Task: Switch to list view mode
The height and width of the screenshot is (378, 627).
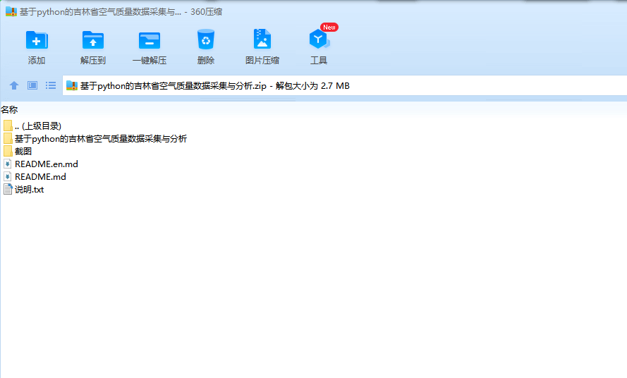Action: click(x=50, y=85)
